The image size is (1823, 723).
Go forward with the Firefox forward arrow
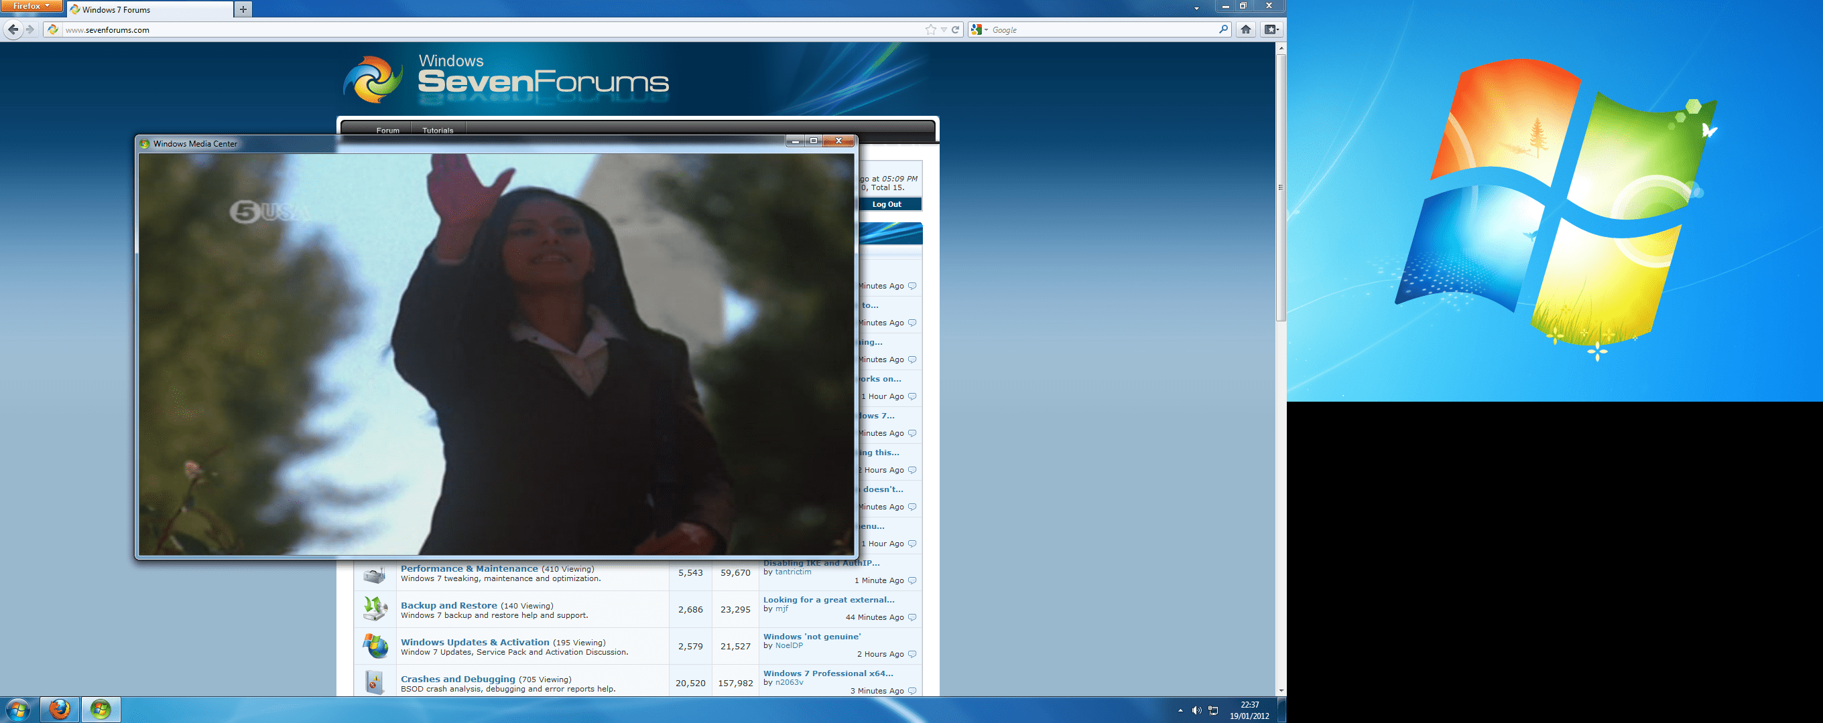tap(29, 29)
